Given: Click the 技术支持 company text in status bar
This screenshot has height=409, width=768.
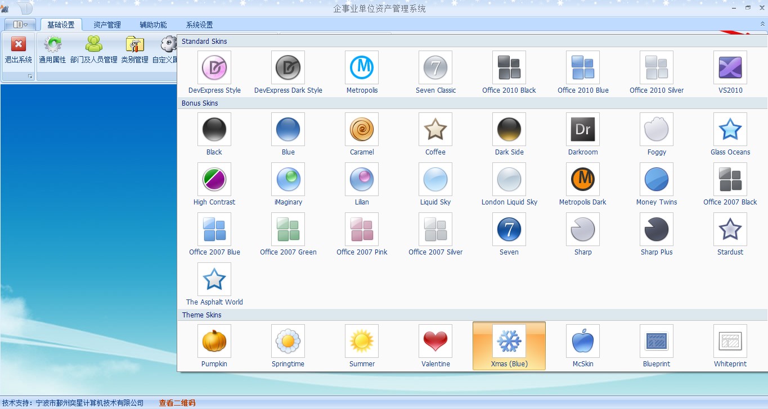Looking at the screenshot, I should (73, 403).
